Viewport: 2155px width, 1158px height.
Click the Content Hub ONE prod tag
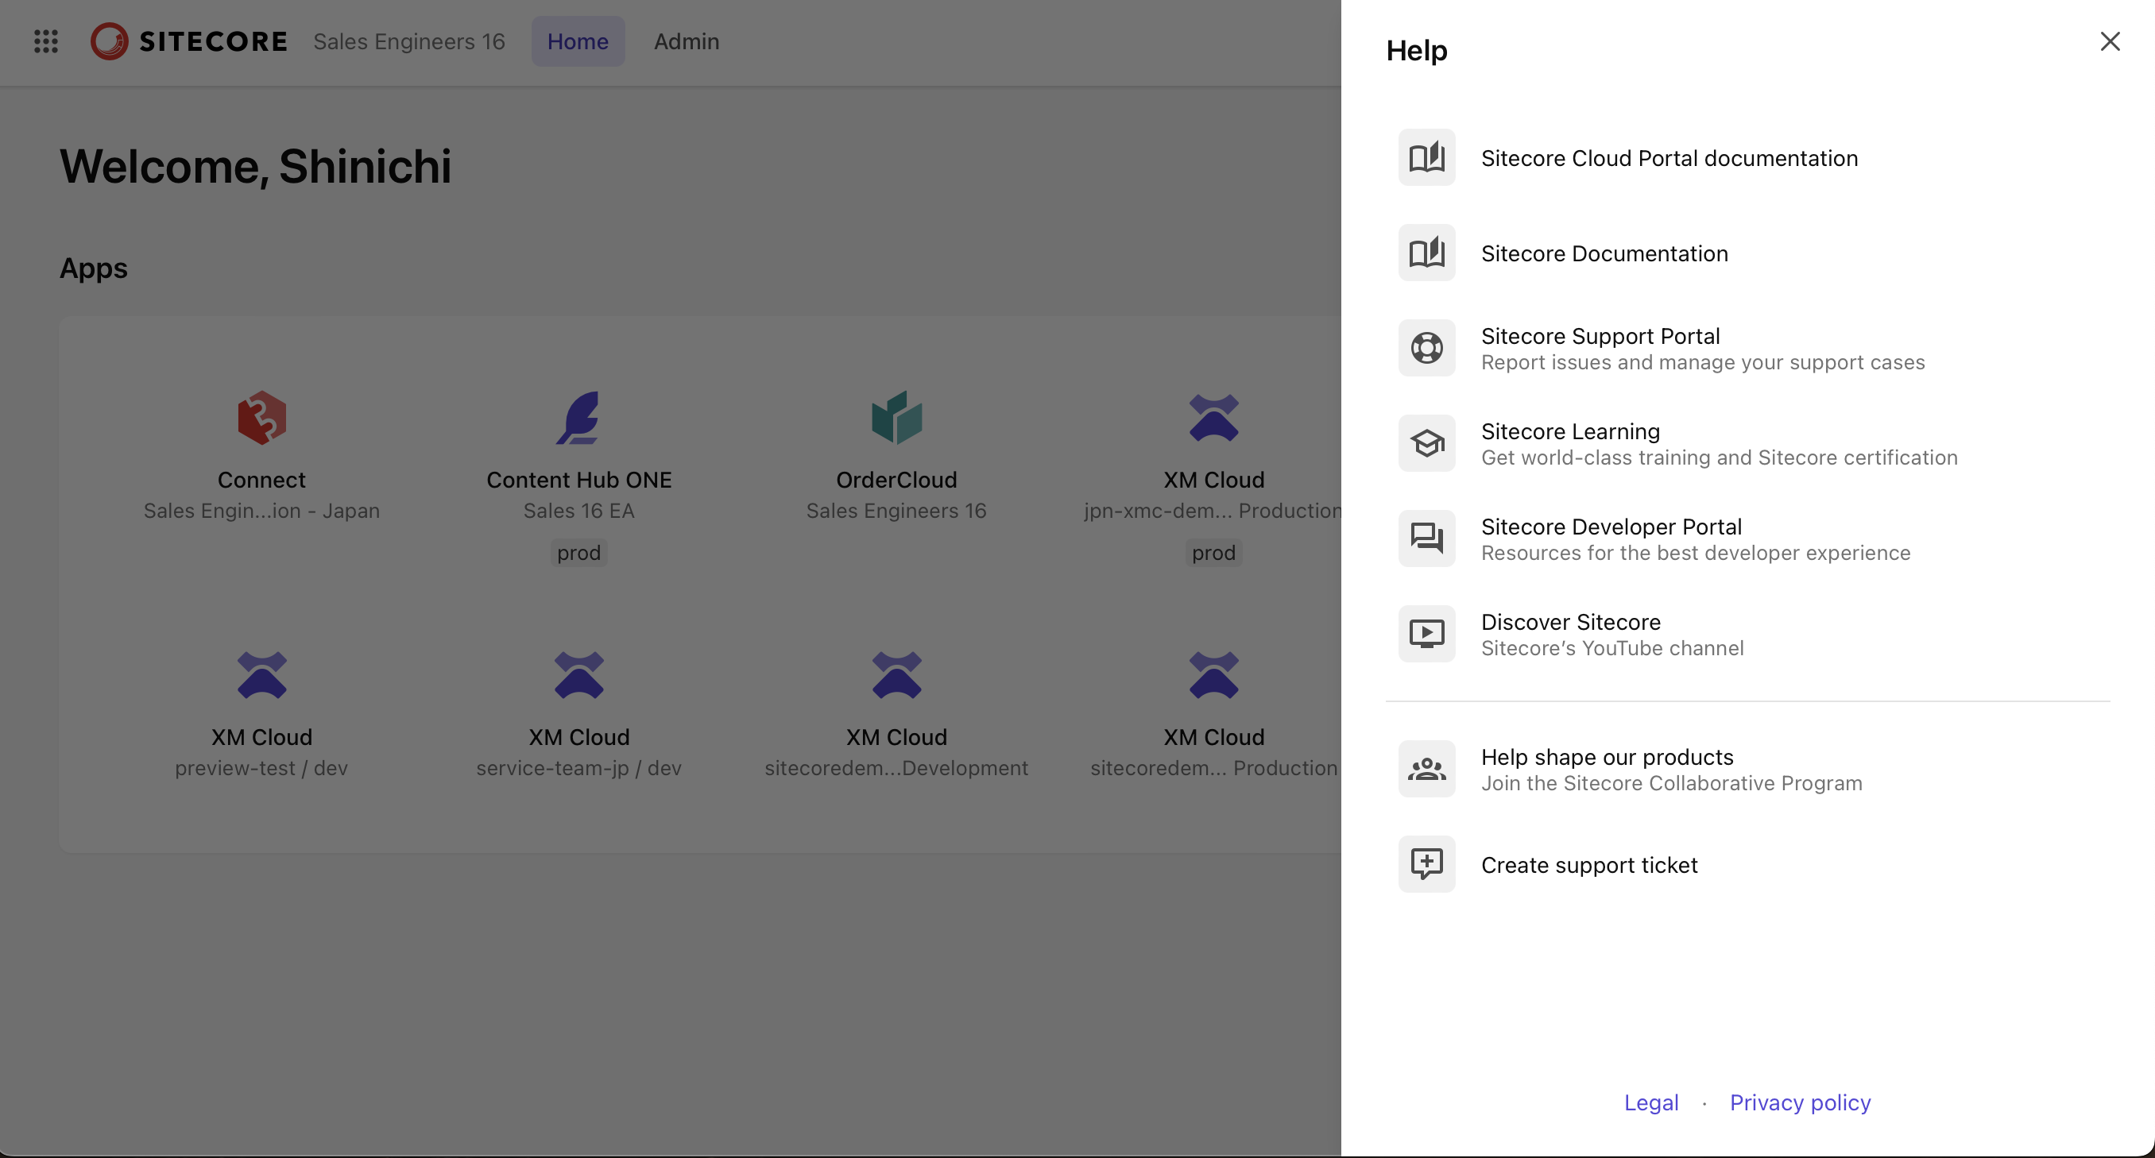(579, 553)
